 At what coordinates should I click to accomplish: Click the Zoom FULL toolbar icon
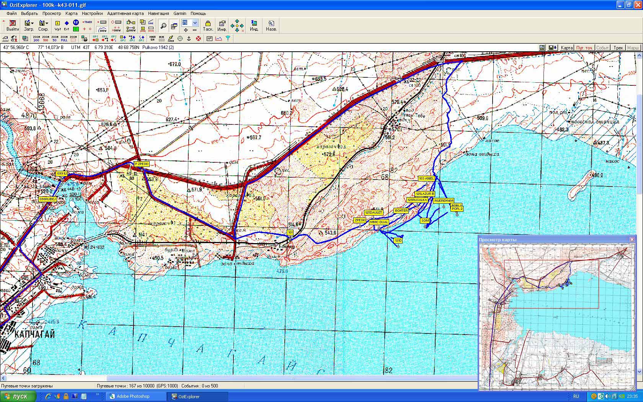coord(64,39)
